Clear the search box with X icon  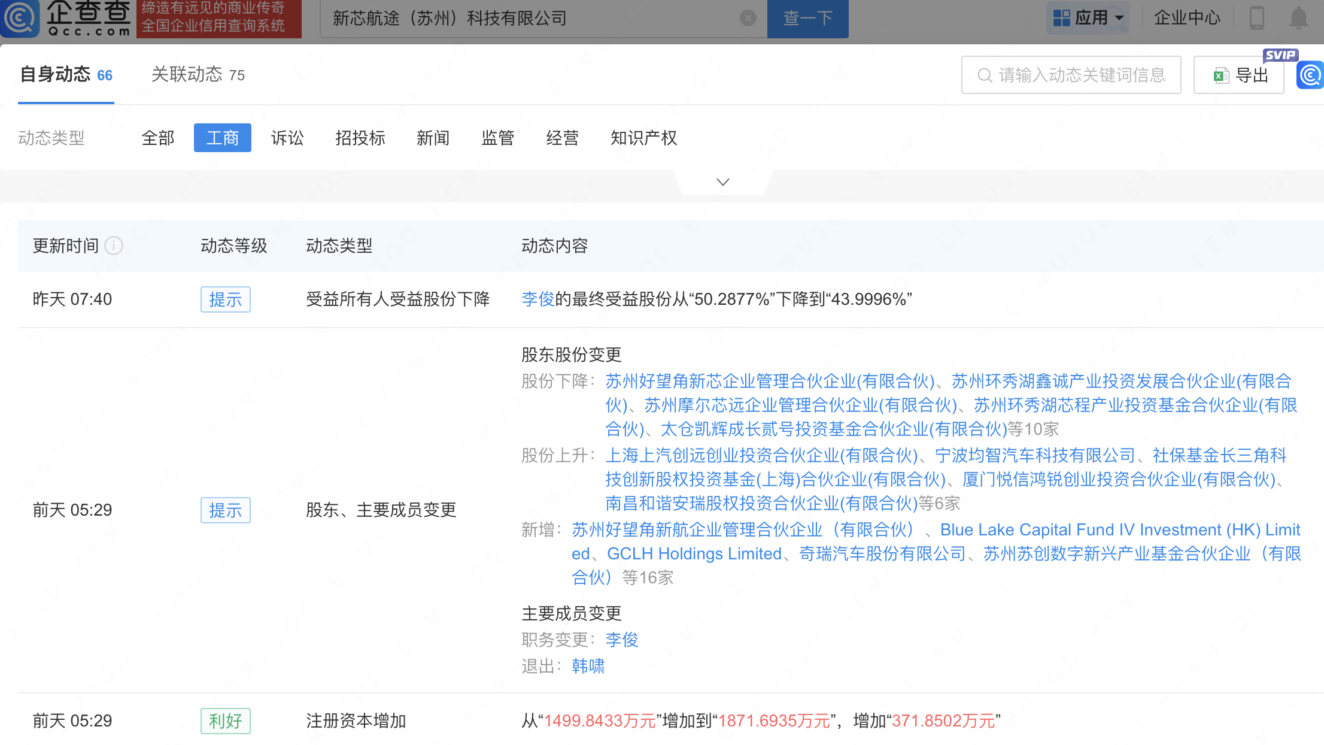pos(748,19)
